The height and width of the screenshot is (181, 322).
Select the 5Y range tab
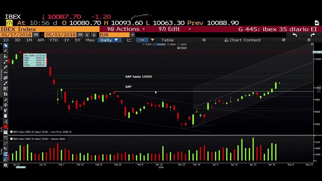tap(78, 40)
